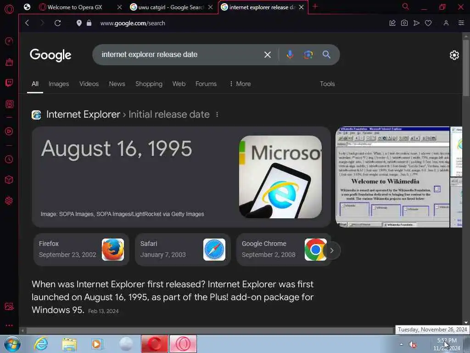Expand the More search filters dropdown
The width and height of the screenshot is (470, 353).
tap(240, 84)
